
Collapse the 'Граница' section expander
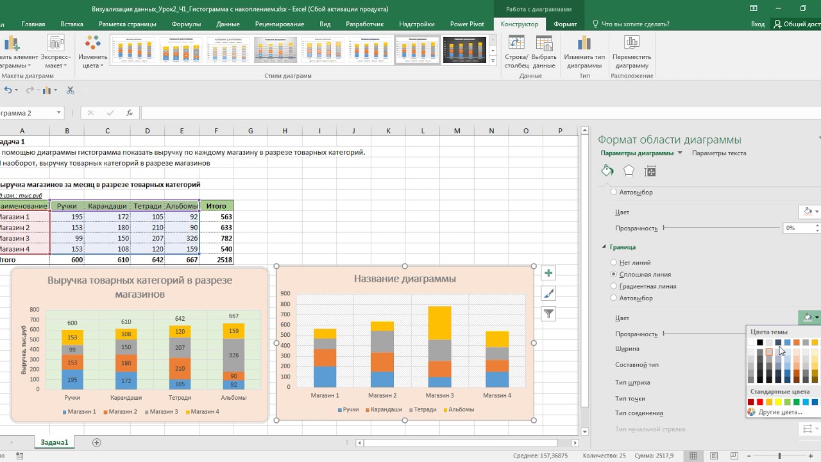point(604,247)
